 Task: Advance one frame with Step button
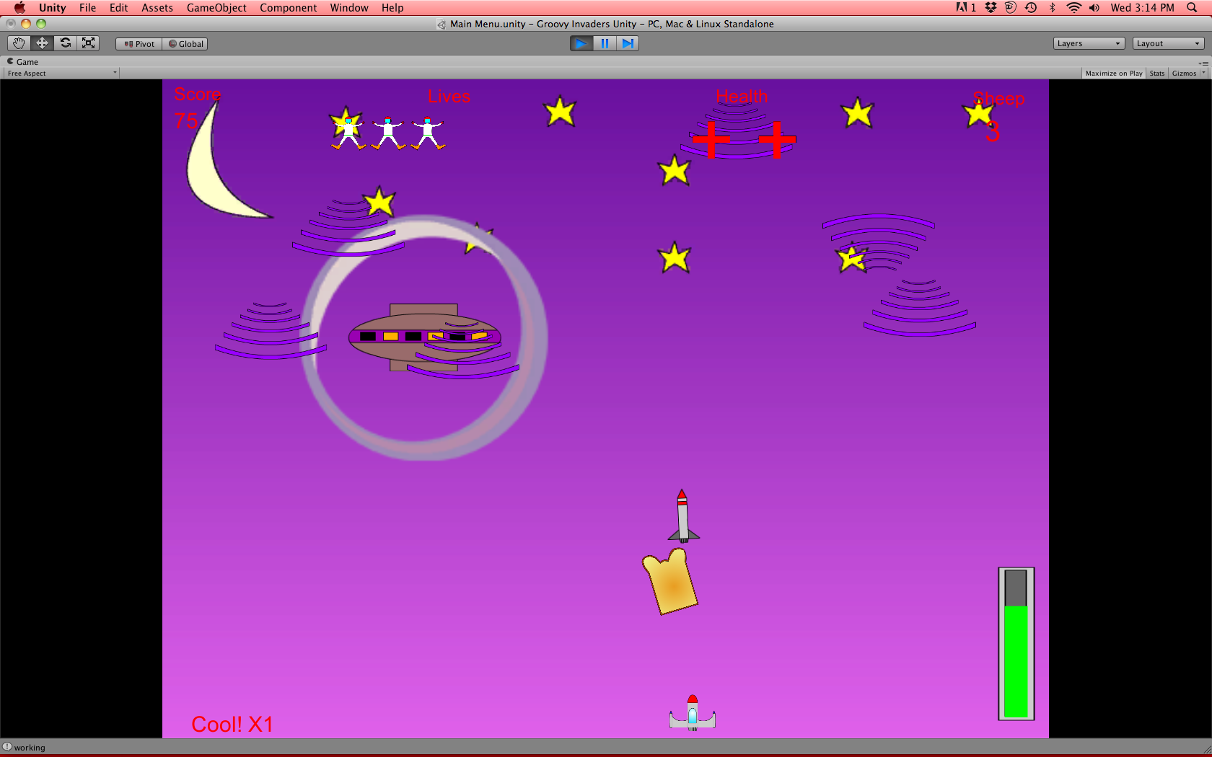click(628, 43)
